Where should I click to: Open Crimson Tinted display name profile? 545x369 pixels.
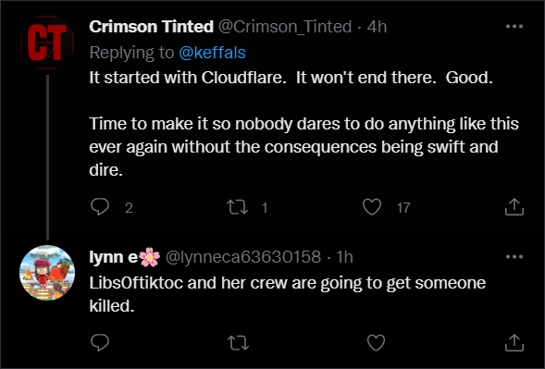click(151, 27)
